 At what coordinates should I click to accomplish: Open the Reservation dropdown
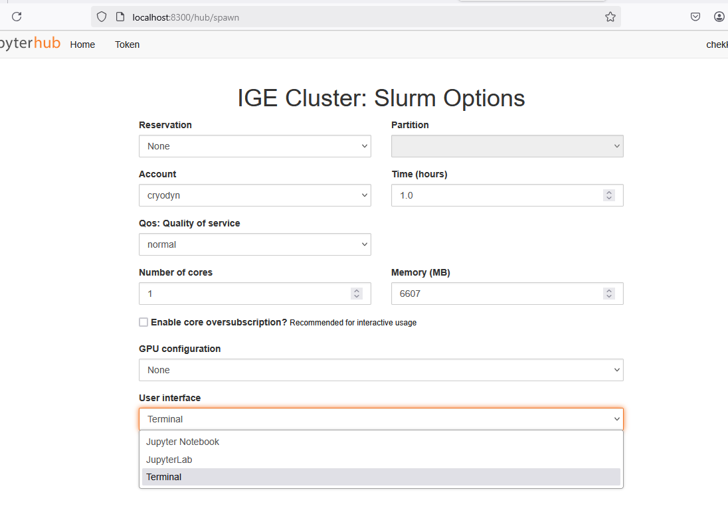(x=254, y=146)
